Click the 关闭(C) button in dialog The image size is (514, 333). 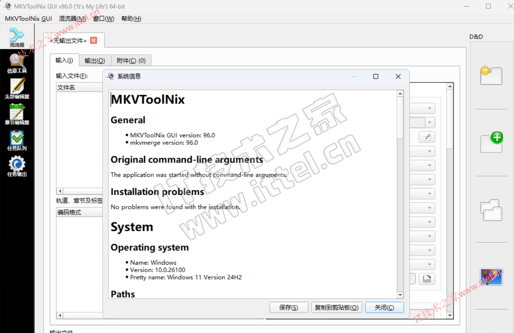pyautogui.click(x=384, y=308)
